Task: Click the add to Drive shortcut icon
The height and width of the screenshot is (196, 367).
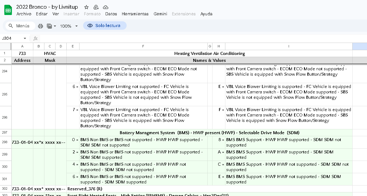Action: coord(96,7)
